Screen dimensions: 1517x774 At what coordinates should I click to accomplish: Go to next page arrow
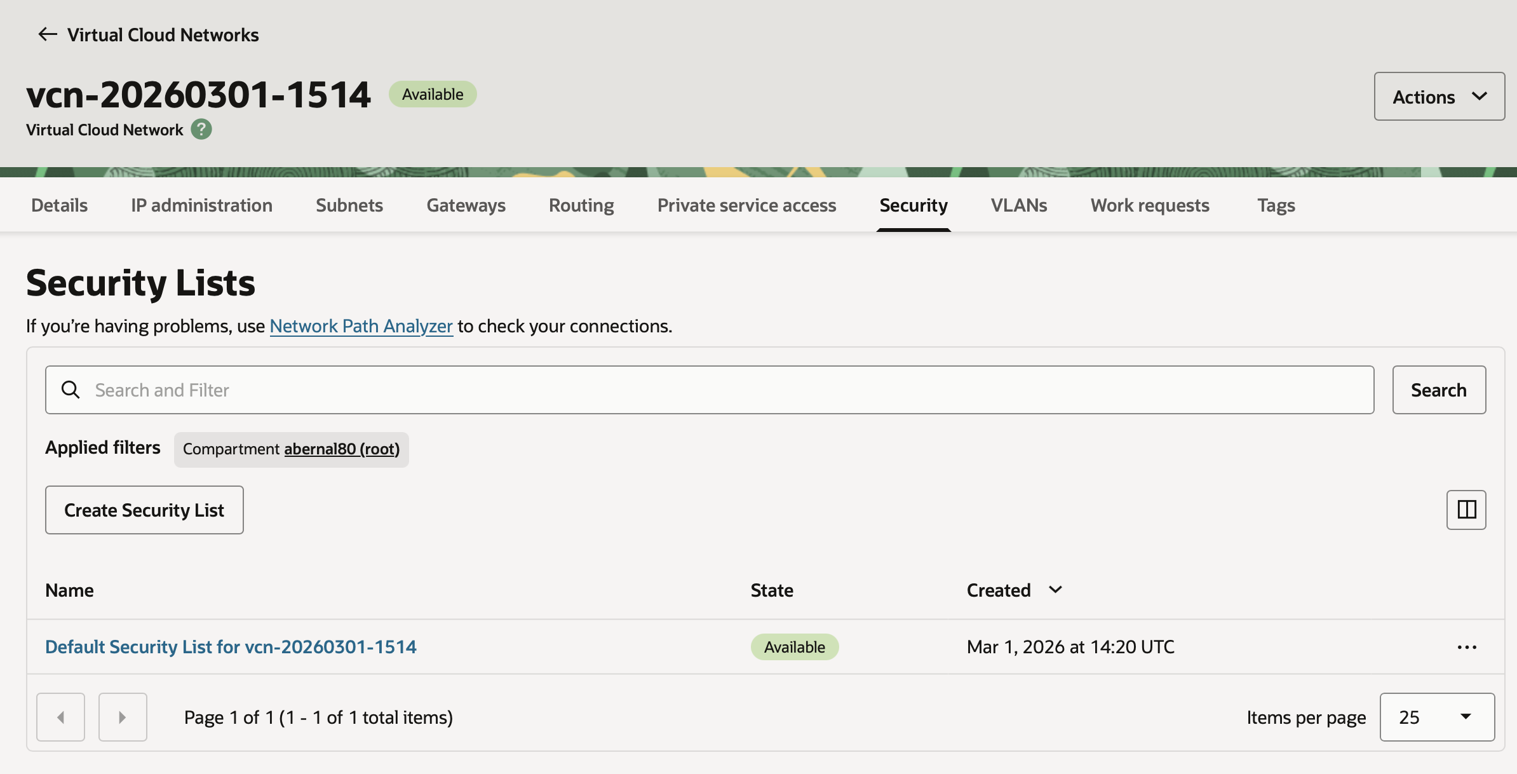pos(123,717)
